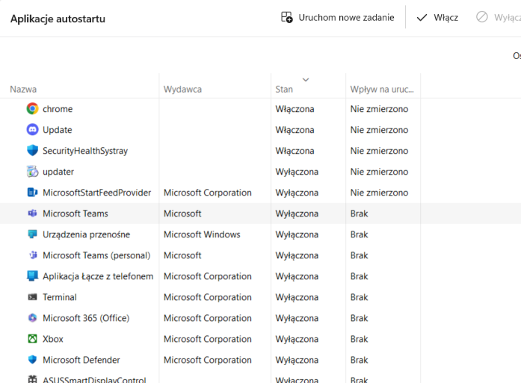
Task: Click Microsoft Windows publisher cell
Action: (x=202, y=234)
